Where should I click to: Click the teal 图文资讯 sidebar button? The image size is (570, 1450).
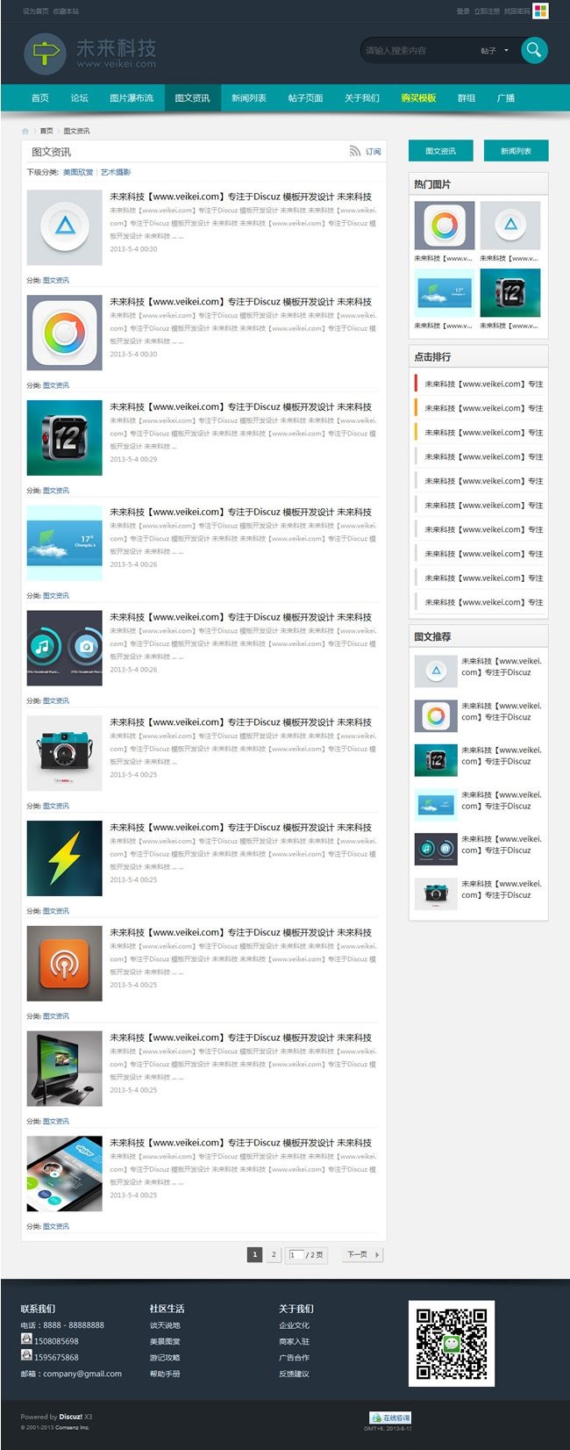(x=440, y=151)
